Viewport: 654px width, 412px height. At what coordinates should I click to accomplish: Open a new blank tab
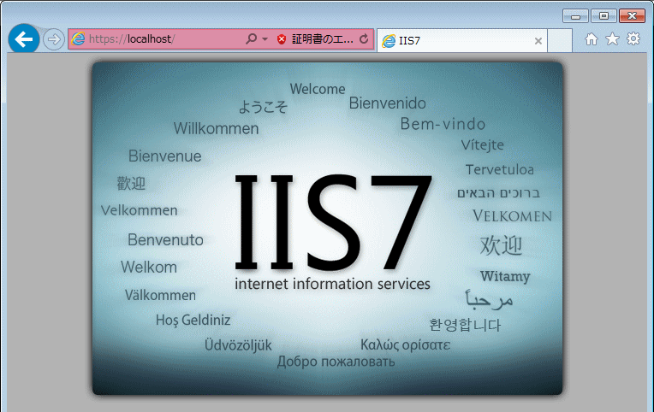point(559,40)
